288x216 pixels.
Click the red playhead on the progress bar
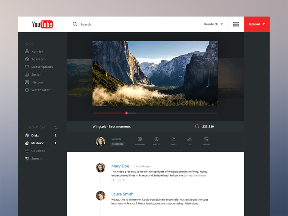click(127, 113)
